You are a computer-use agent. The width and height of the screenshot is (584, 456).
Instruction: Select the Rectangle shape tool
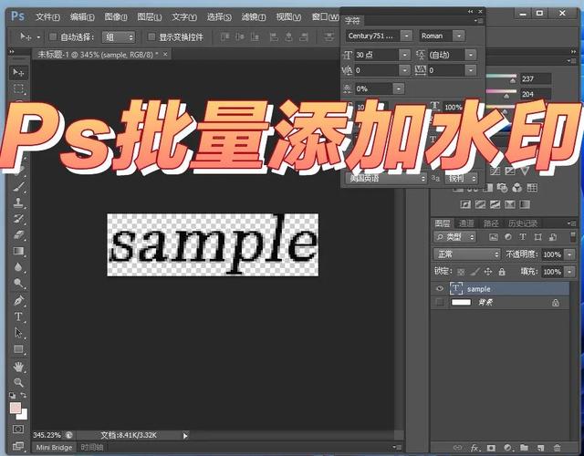pos(18,349)
